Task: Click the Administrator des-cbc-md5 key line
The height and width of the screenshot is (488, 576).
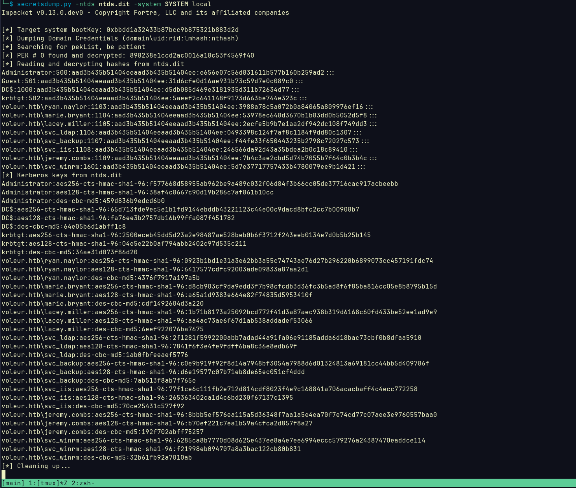Action: click(83, 201)
